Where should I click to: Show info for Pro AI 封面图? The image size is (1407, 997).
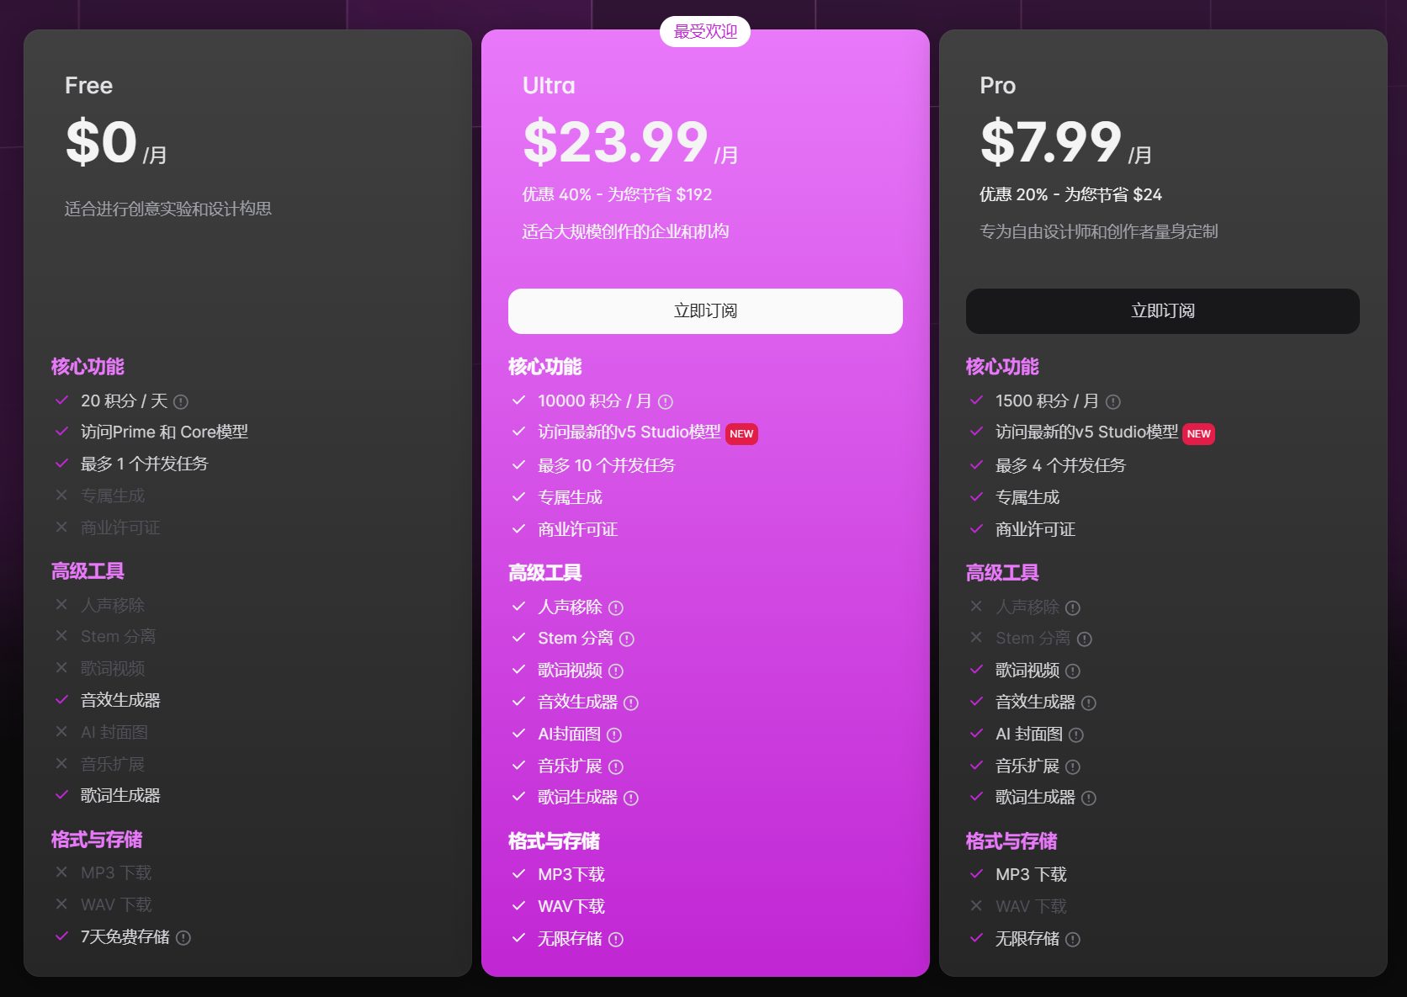coord(1076,735)
